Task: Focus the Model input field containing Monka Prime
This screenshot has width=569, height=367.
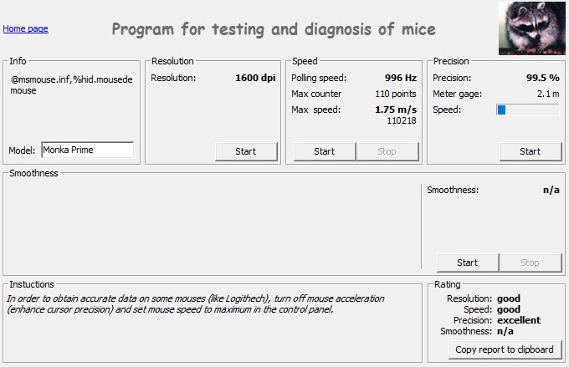Action: [88, 150]
